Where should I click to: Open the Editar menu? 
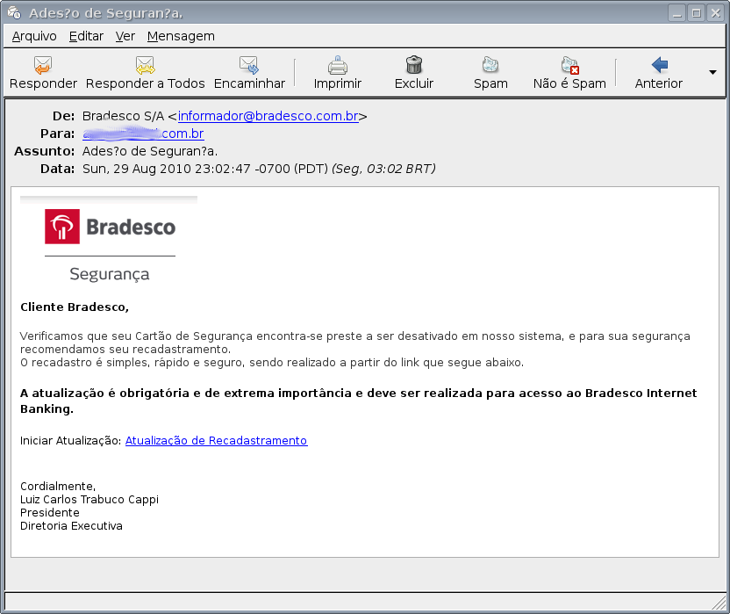86,36
